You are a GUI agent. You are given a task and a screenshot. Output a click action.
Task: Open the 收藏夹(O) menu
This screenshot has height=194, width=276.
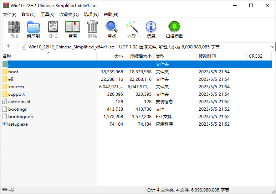[x=69, y=14]
